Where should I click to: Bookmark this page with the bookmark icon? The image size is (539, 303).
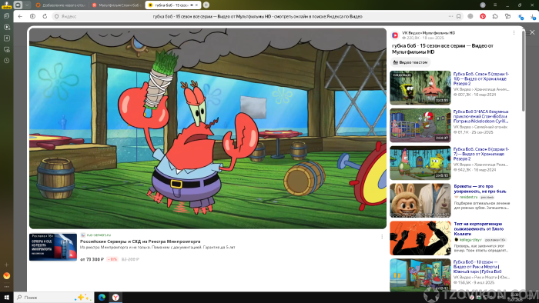459,16
